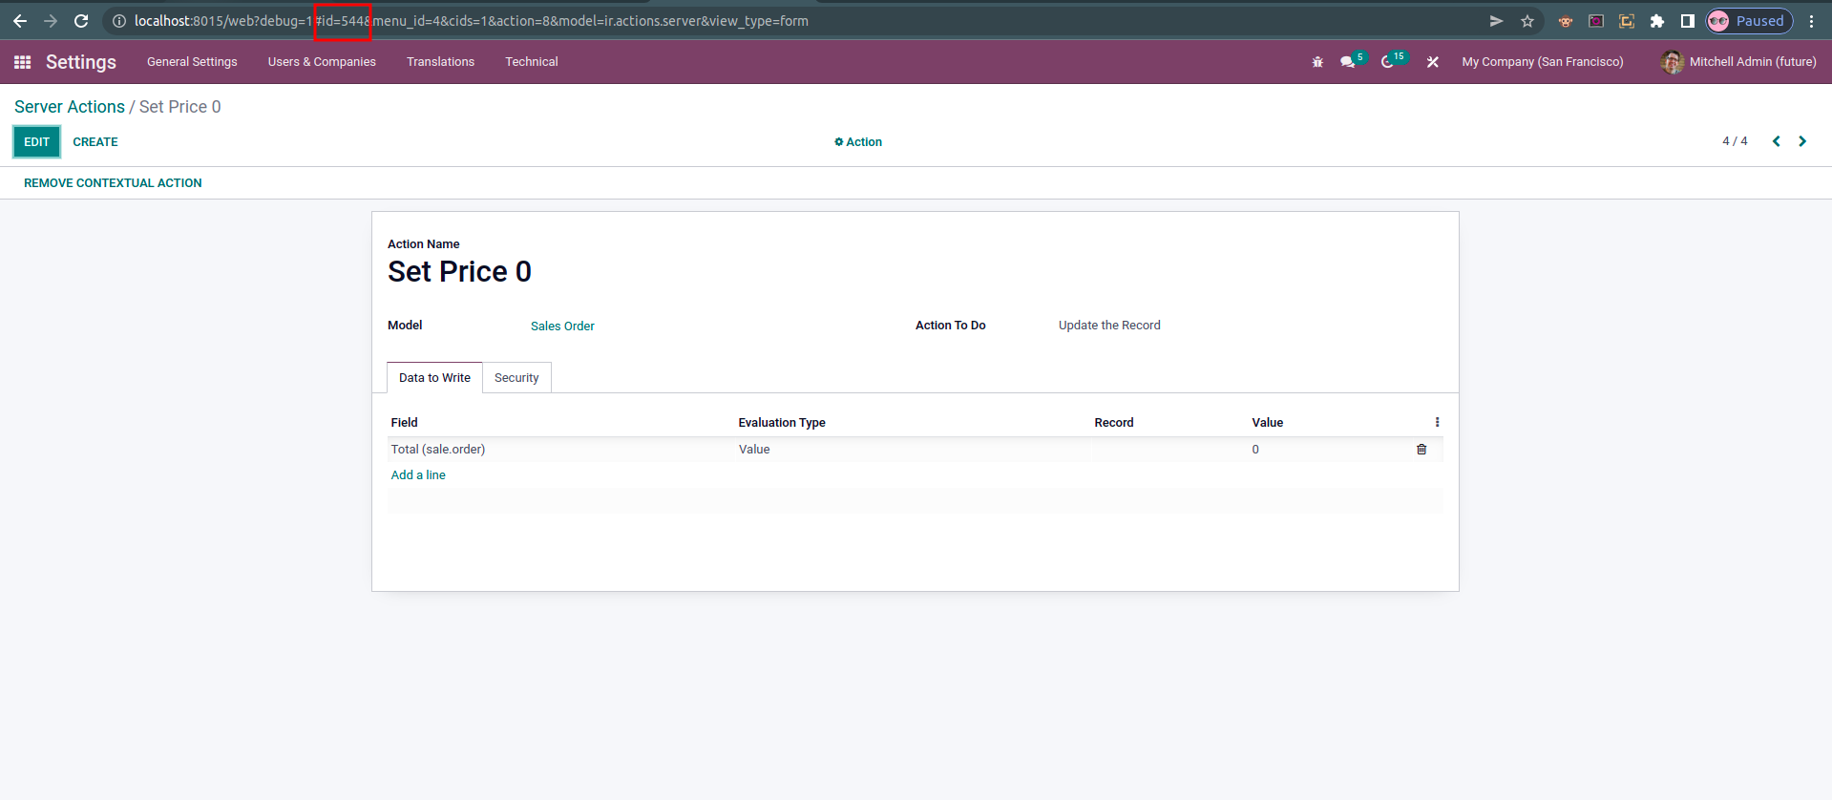Click the send-tab icon in address bar
1832x800 pixels.
1496,21
